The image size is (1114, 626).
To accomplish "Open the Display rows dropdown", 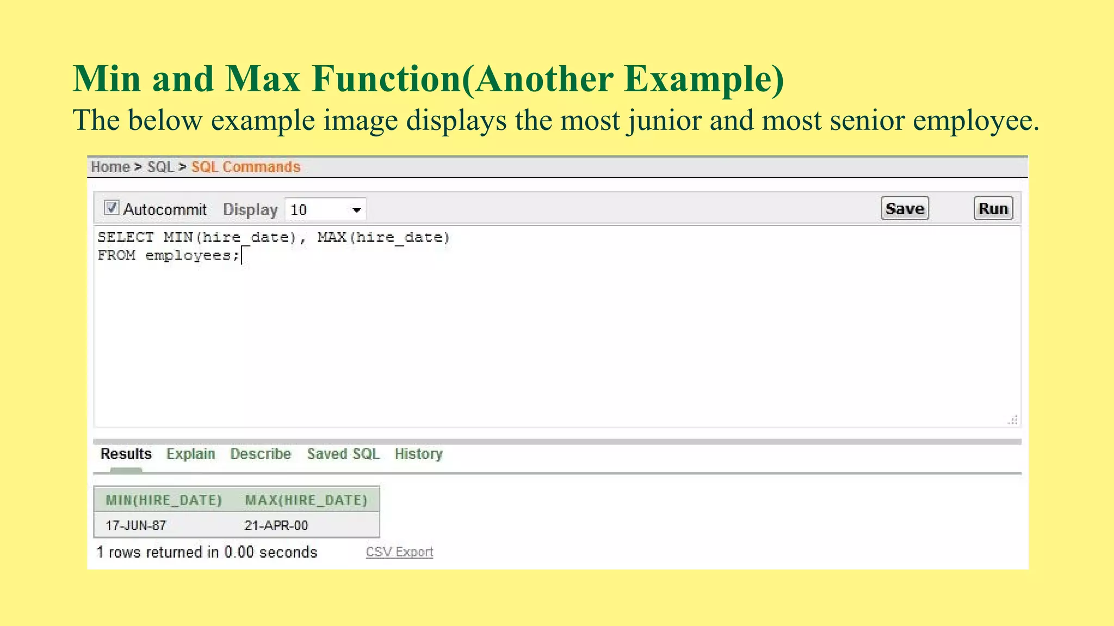I will [x=325, y=210].
